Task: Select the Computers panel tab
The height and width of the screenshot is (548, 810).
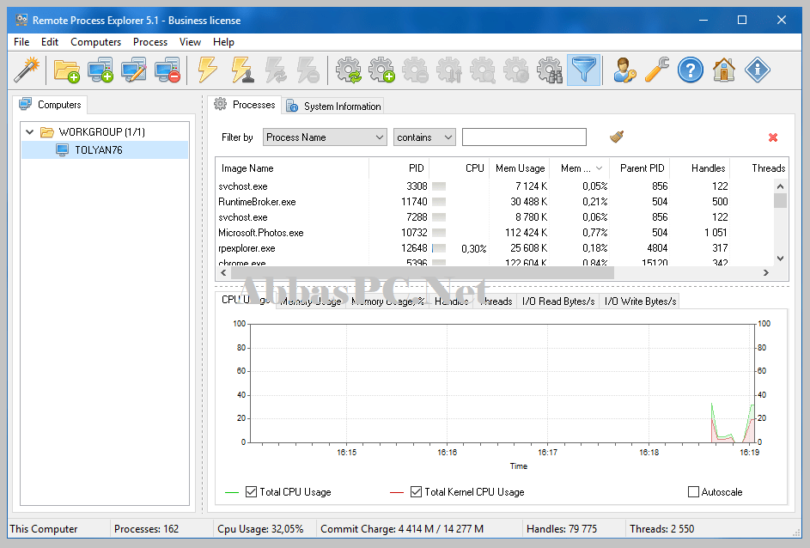Action: pyautogui.click(x=50, y=104)
